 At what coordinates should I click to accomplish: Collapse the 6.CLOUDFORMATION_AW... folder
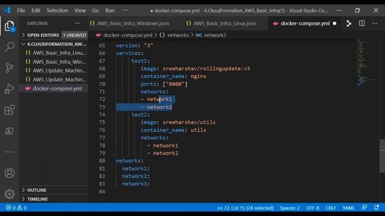click(x=54, y=44)
